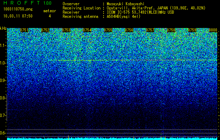Click the green 'meteor' count label
This screenshot has height=140, width=220.
pyautogui.click(x=50, y=11)
